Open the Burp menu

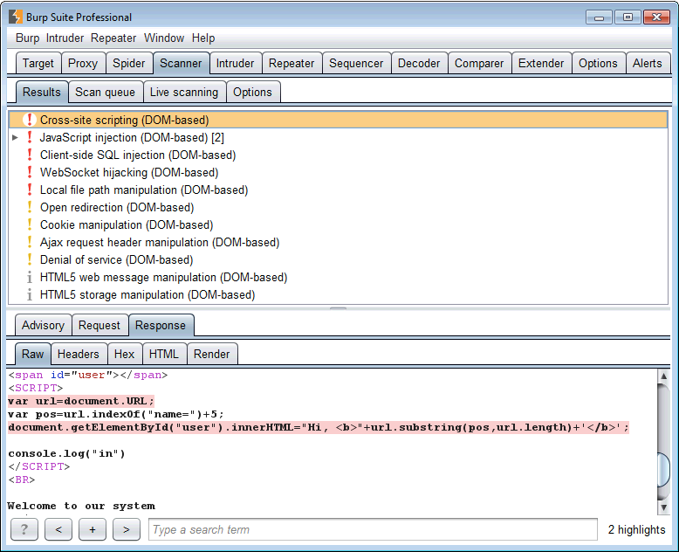(x=27, y=38)
